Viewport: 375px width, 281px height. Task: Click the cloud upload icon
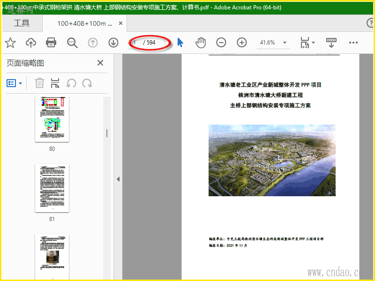pos(31,43)
